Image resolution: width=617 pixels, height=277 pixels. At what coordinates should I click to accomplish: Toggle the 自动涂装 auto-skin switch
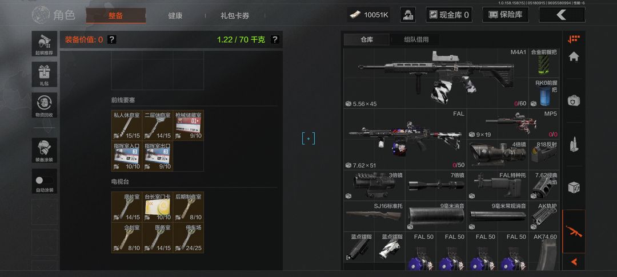44,181
